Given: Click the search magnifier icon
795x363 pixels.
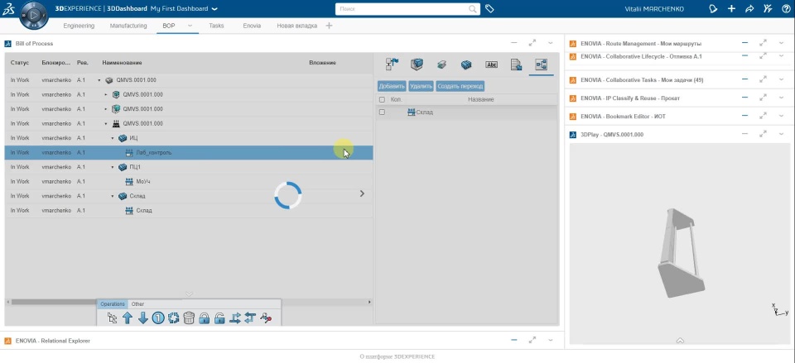Looking at the screenshot, I should click(473, 9).
